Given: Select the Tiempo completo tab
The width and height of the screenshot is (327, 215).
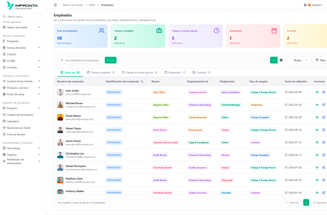Looking at the screenshot, I should coord(101,73).
